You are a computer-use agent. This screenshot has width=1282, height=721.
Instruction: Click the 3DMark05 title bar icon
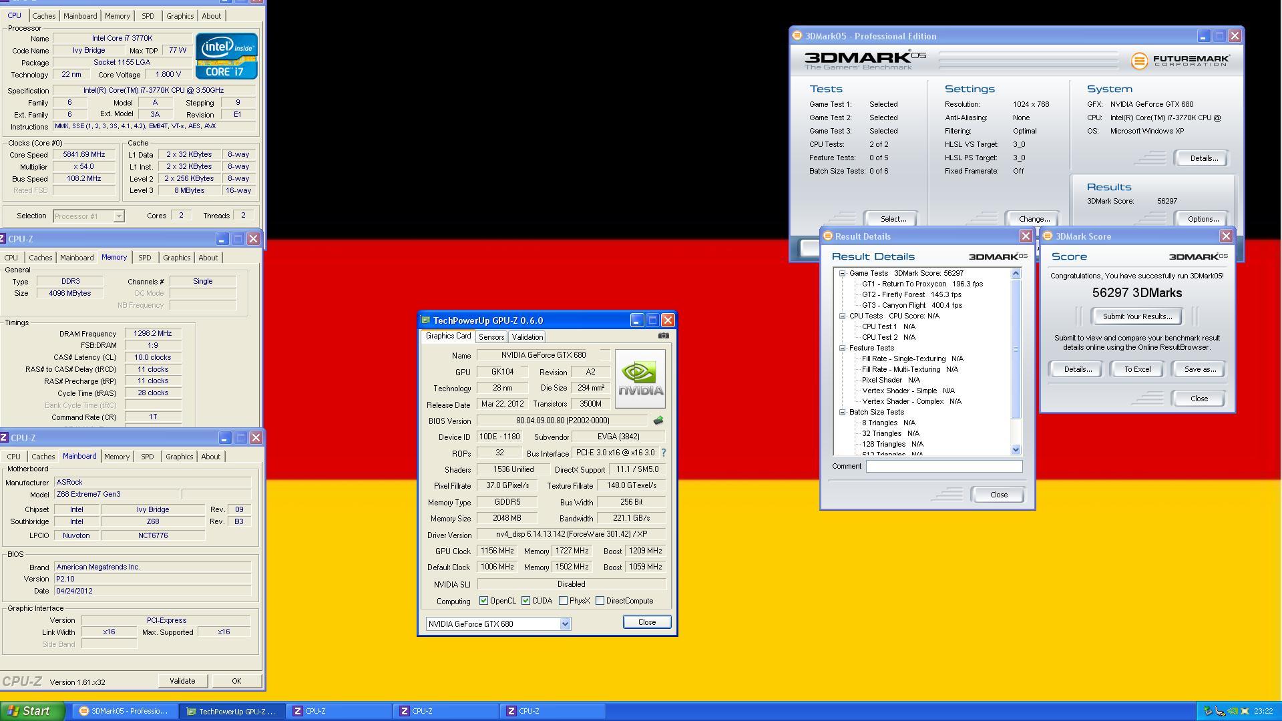797,36
